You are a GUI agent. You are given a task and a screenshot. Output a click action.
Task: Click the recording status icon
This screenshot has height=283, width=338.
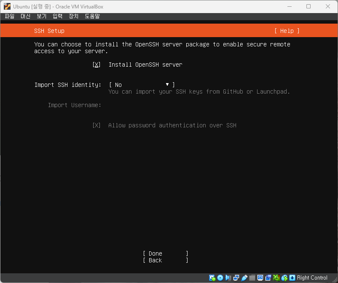coord(268,278)
